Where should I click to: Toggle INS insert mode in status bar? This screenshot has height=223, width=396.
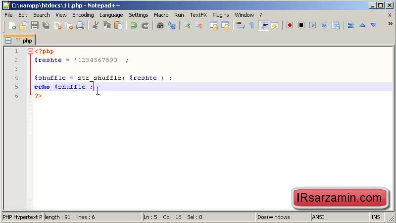pos(377,217)
